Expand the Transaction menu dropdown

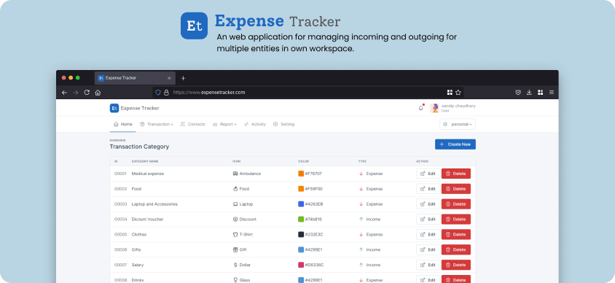(157, 125)
